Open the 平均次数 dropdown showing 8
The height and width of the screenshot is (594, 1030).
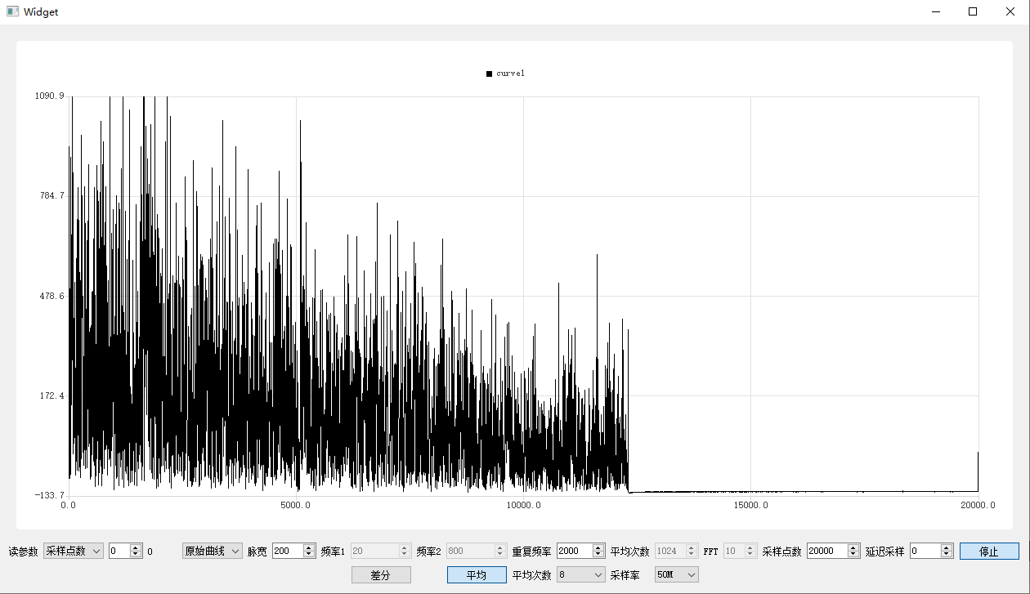pos(581,575)
